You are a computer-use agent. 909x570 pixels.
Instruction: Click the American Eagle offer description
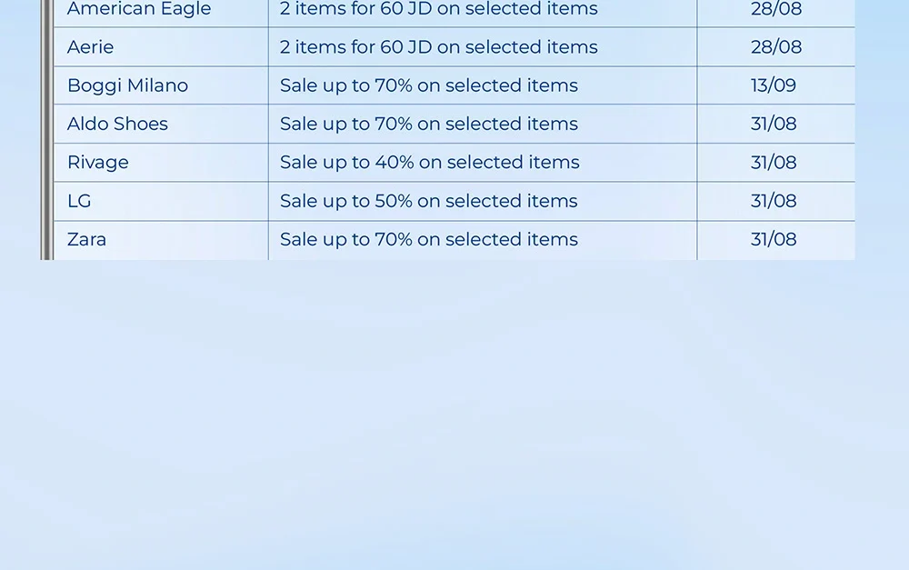click(x=439, y=9)
